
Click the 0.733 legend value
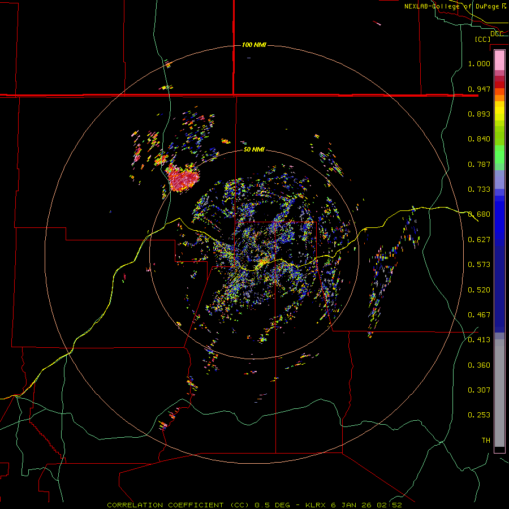[x=479, y=189]
